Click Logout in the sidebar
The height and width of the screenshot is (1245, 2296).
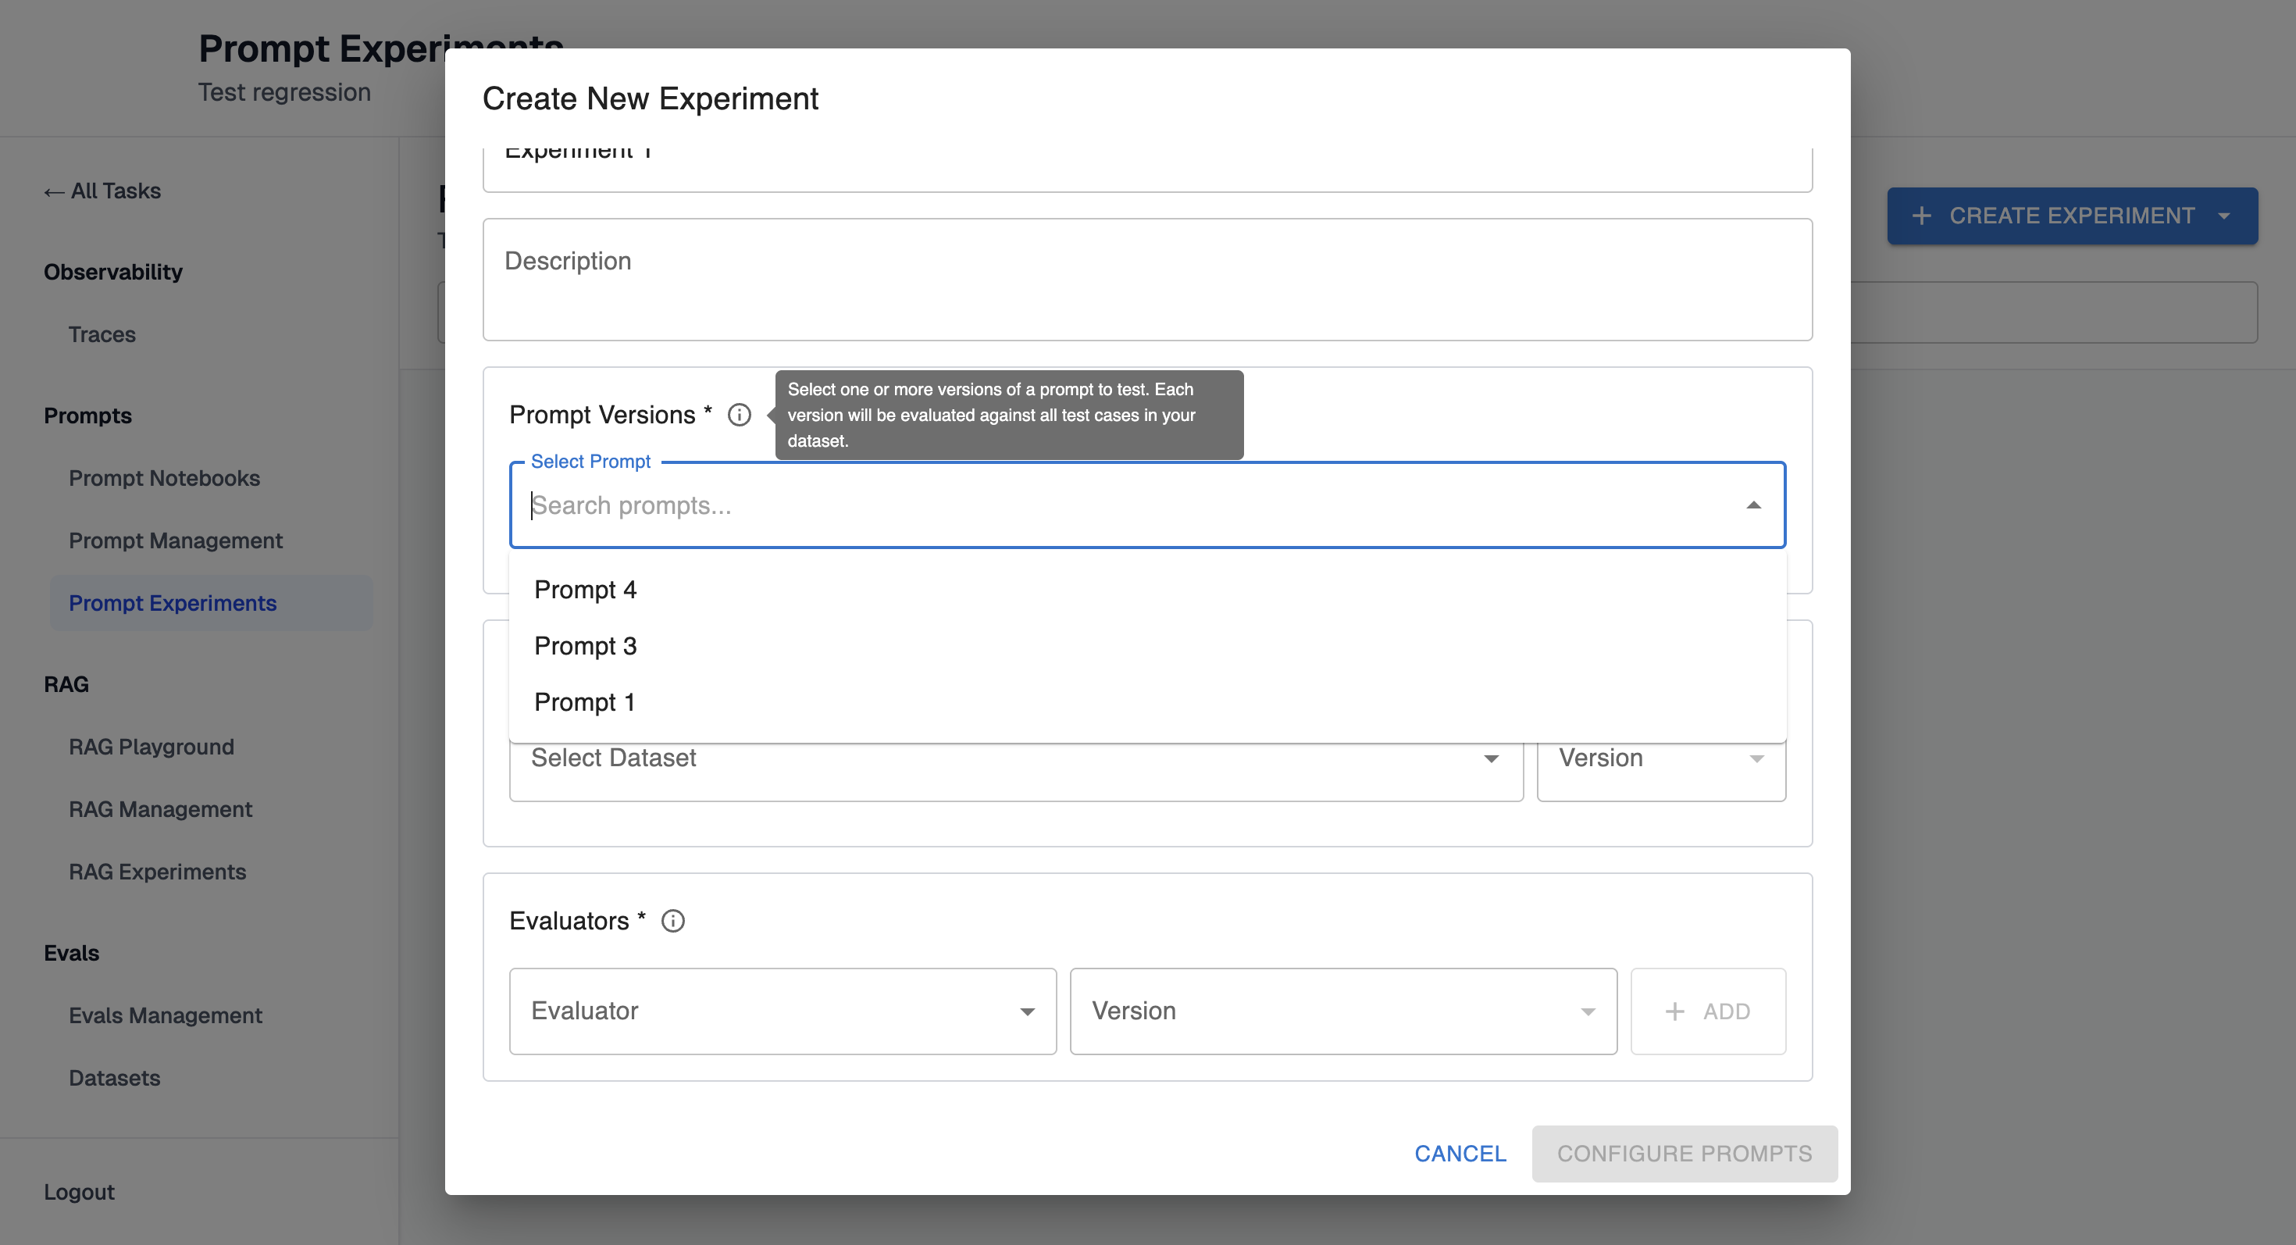click(80, 1192)
